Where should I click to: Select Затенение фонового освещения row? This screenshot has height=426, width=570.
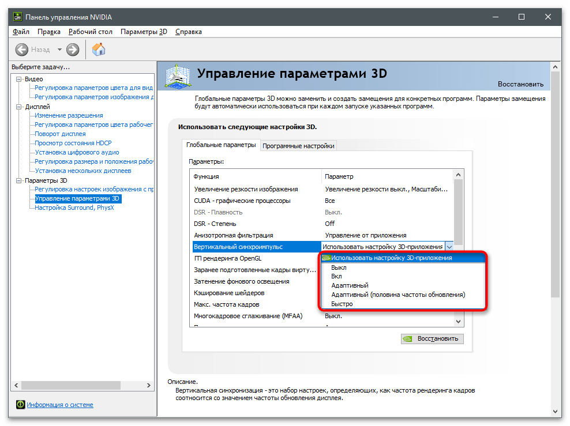[256, 281]
